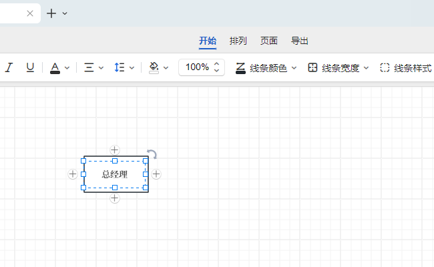This screenshot has height=267, width=434.
Task: Add a connected shape left of 总经理
Action: 73,174
